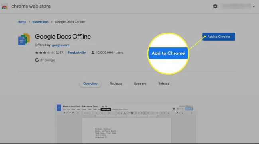Open the settings gear icon
The height and width of the screenshot is (144, 259).
point(215,6)
